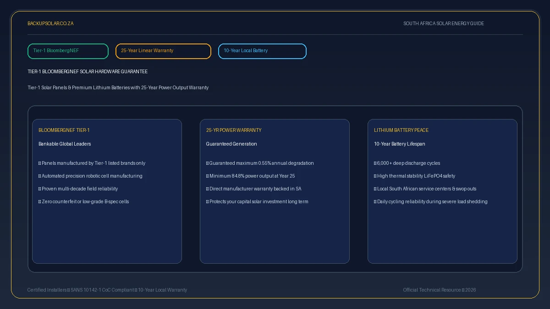Viewport: 550px width, 309px height.
Task: Click the BACKUPSOLAR.CO.ZA site link
Action: tap(50, 23)
